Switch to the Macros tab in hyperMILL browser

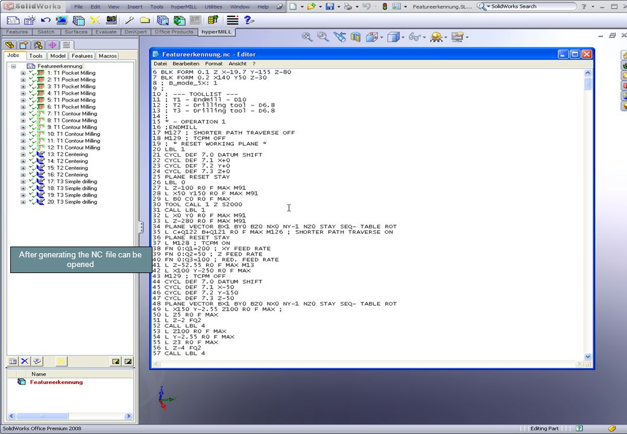pyautogui.click(x=107, y=56)
